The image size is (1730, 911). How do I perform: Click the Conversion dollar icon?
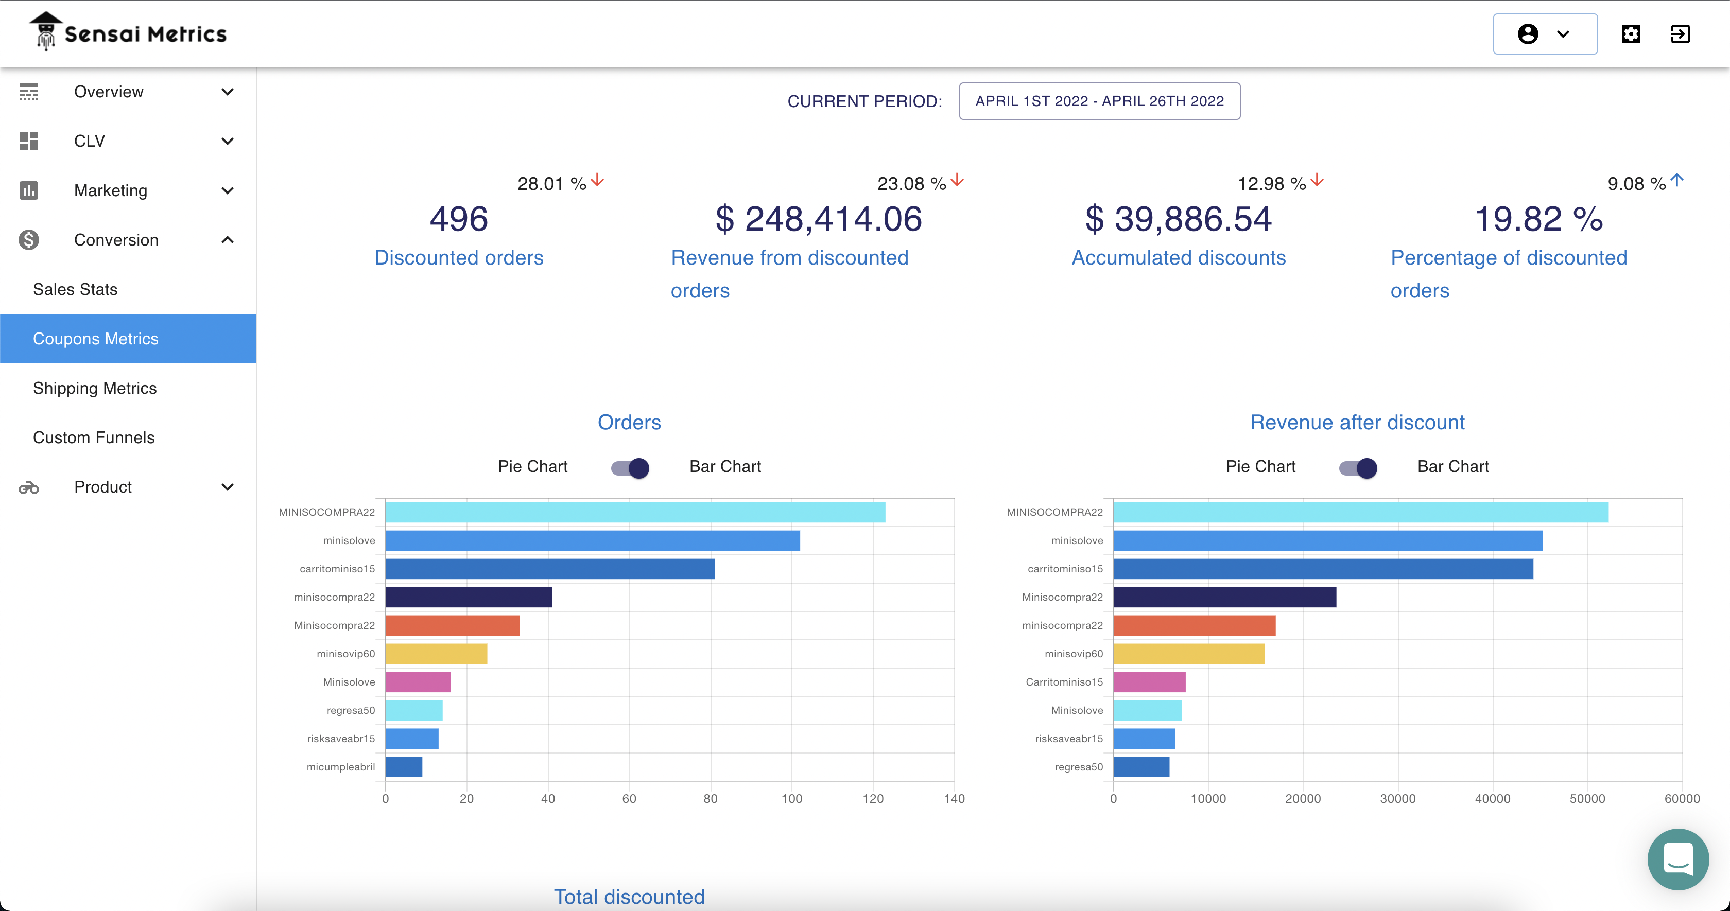coord(29,240)
